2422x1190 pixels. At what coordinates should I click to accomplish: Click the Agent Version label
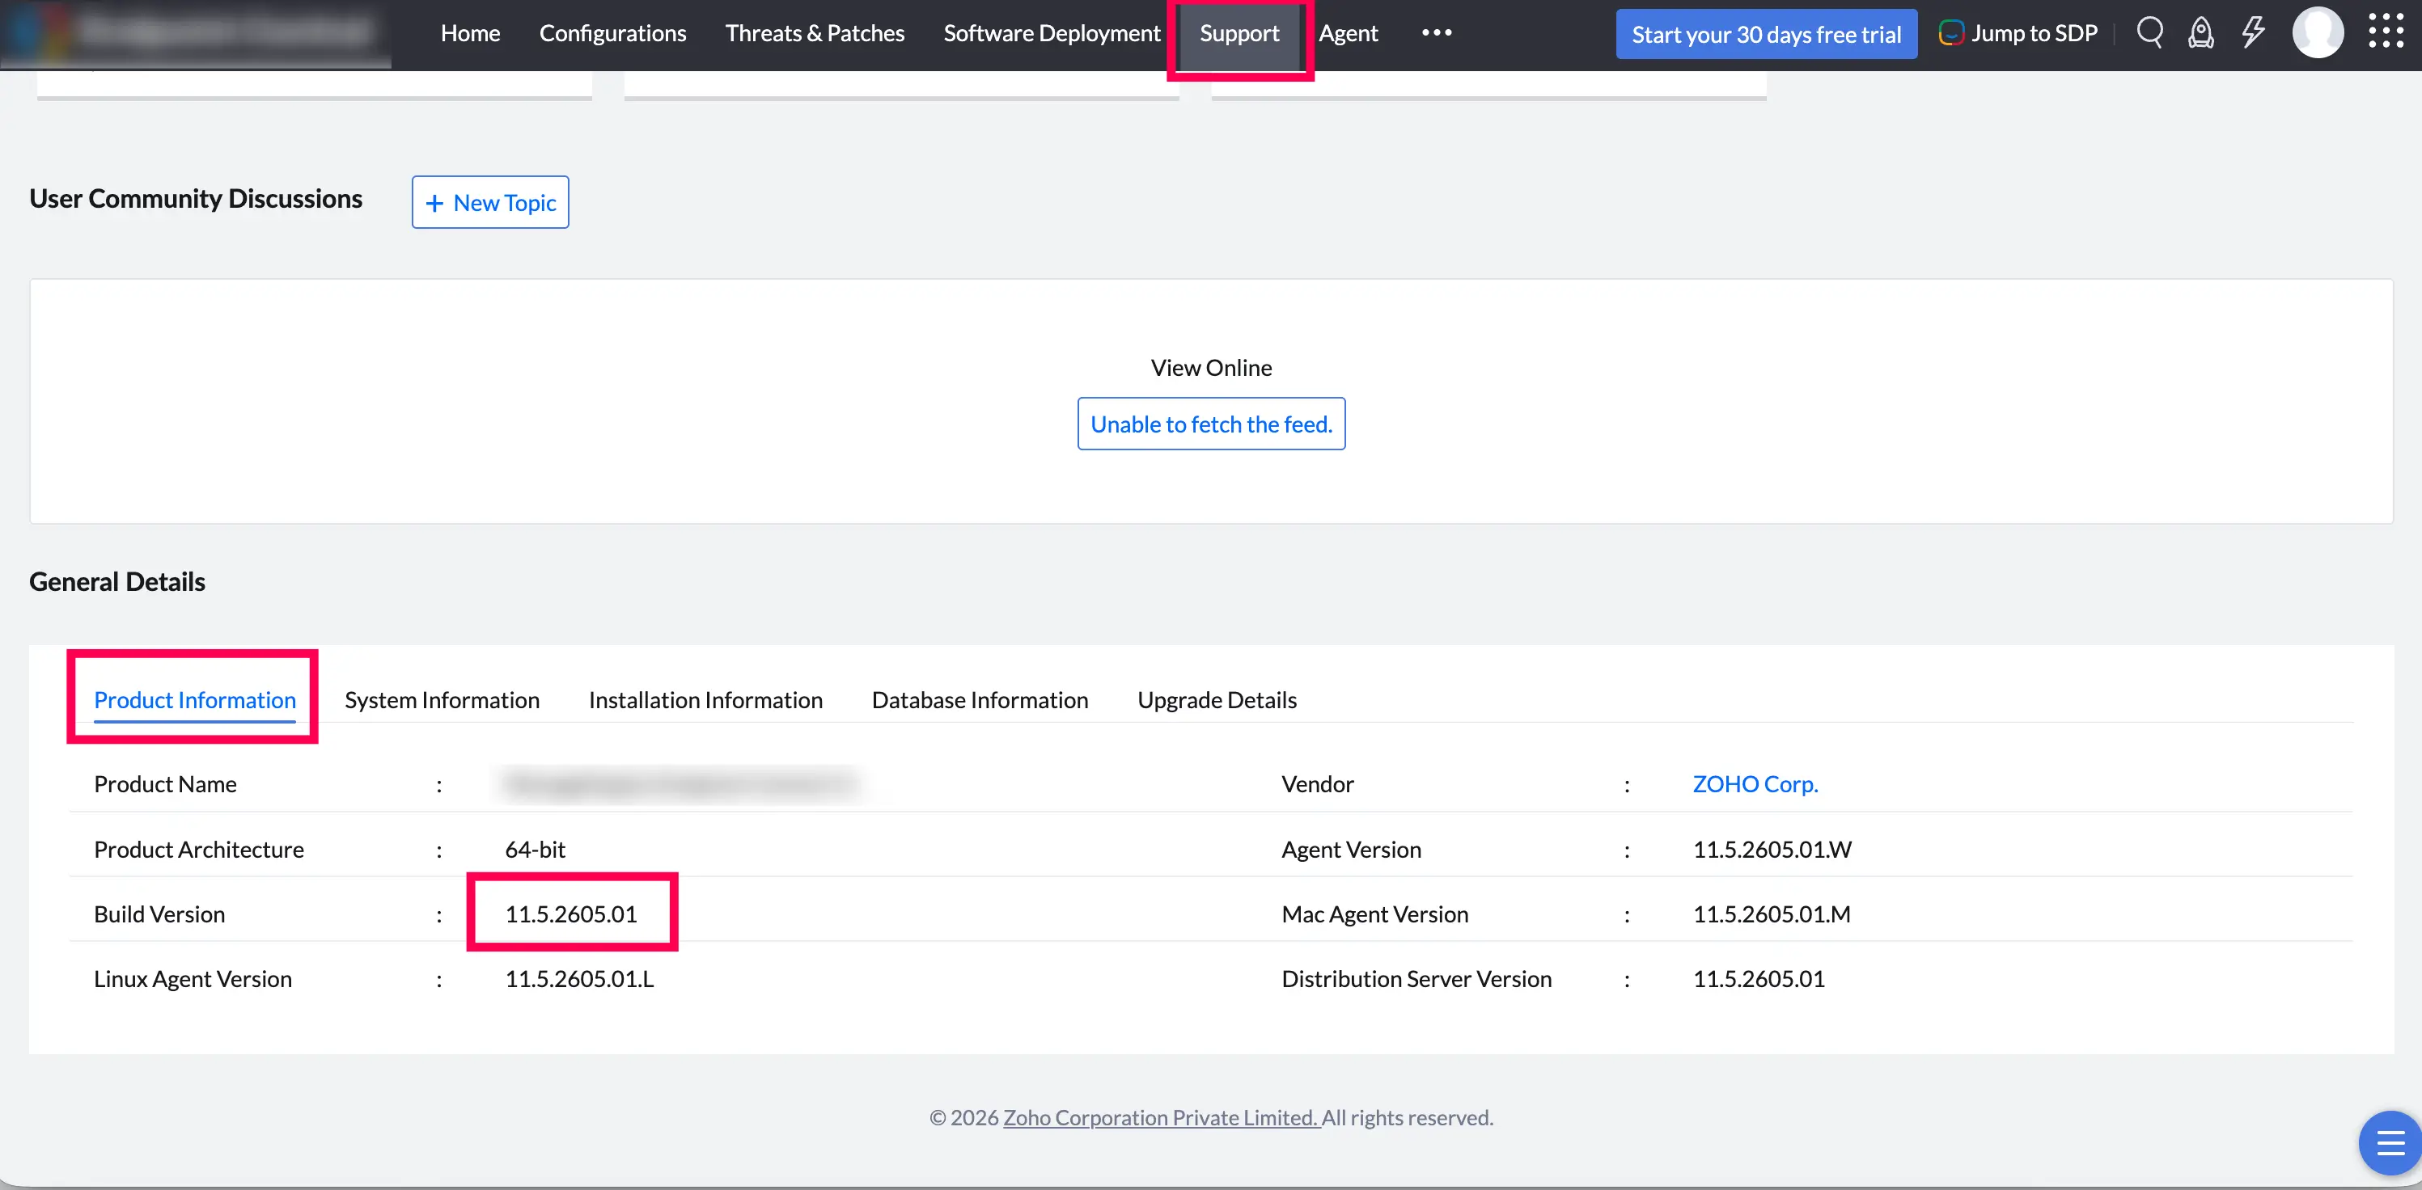point(1351,850)
